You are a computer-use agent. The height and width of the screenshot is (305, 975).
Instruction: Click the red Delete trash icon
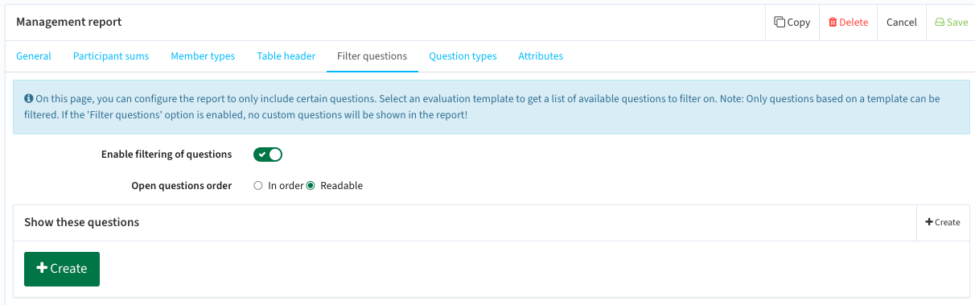tap(833, 23)
